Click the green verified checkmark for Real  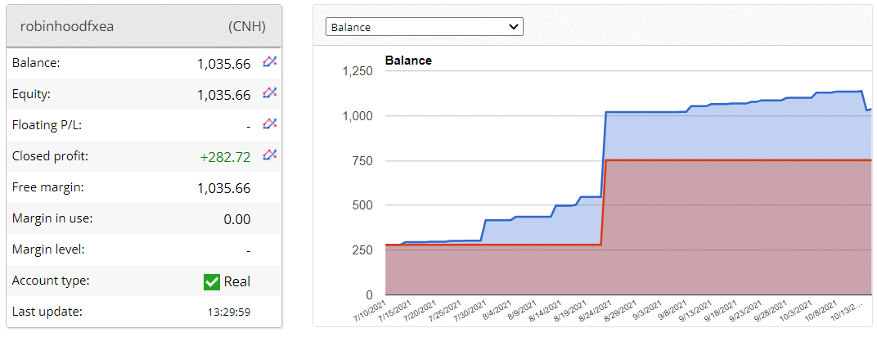pyautogui.click(x=211, y=281)
